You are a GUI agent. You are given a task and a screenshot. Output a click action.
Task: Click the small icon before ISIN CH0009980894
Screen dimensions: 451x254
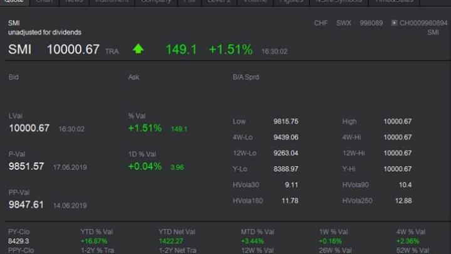[394, 23]
